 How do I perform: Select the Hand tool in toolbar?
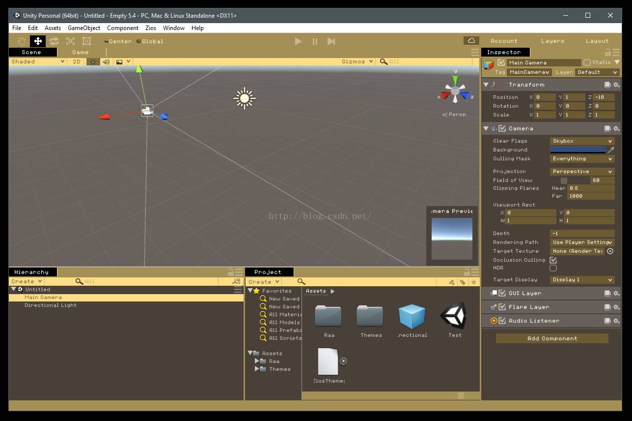point(22,41)
